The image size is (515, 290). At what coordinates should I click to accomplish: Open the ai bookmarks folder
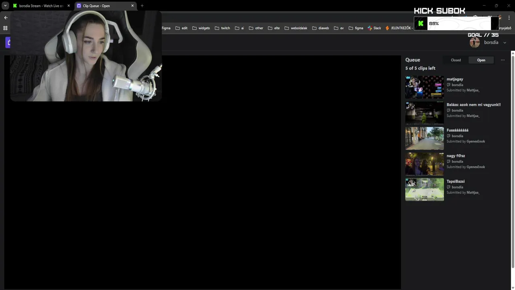point(240,28)
